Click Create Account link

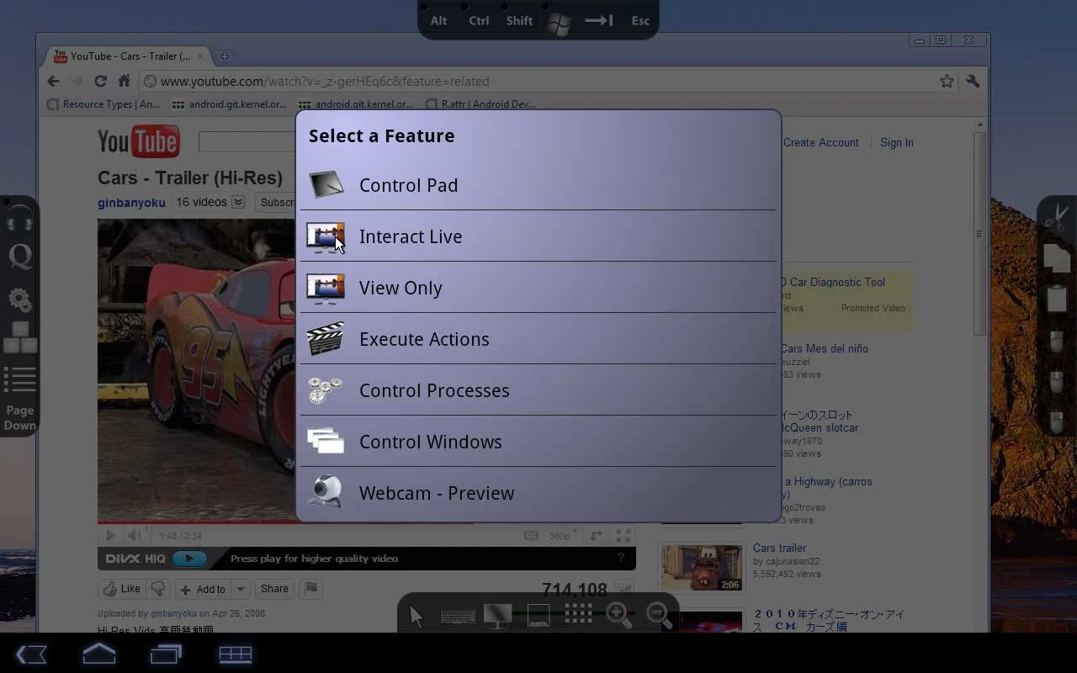(820, 142)
